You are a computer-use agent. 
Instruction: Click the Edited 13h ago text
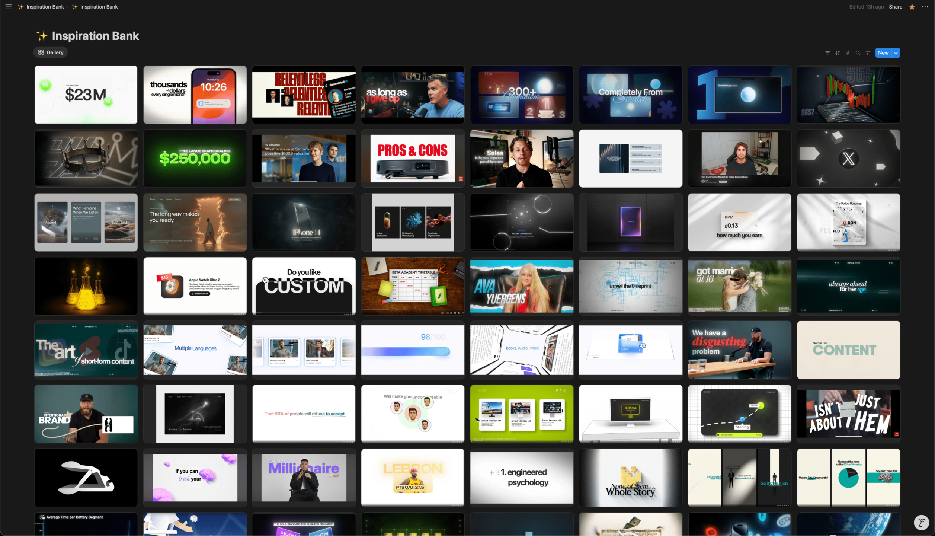tap(866, 7)
